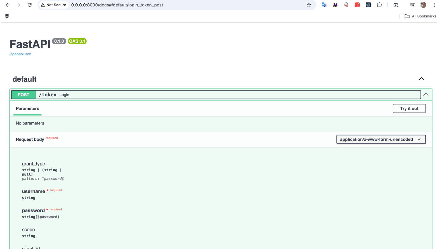Image resolution: width=437 pixels, height=249 pixels.
Task: Click the scope field name
Action: tap(28, 230)
